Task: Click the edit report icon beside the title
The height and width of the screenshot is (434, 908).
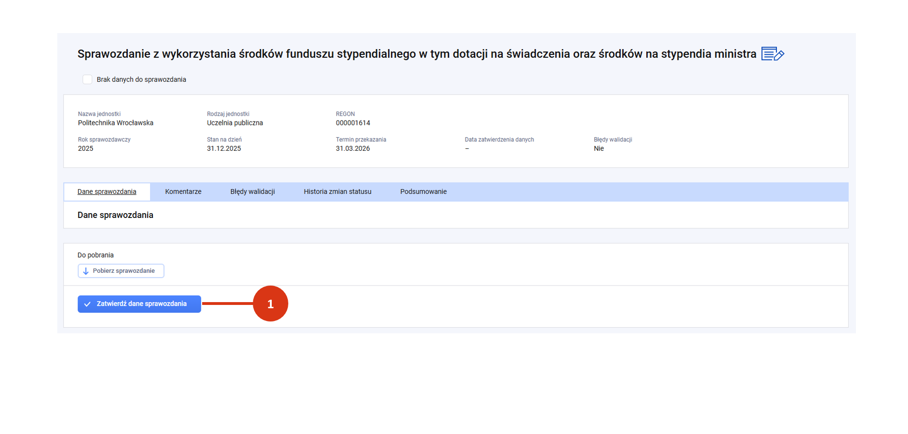Action: pyautogui.click(x=772, y=54)
